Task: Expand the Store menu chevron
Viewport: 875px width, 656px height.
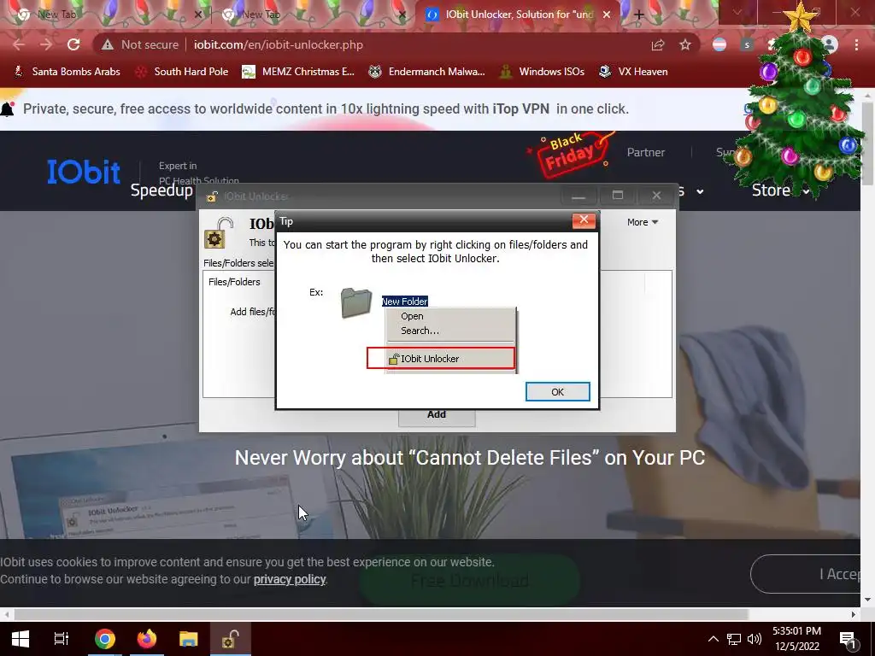Action: tap(806, 191)
